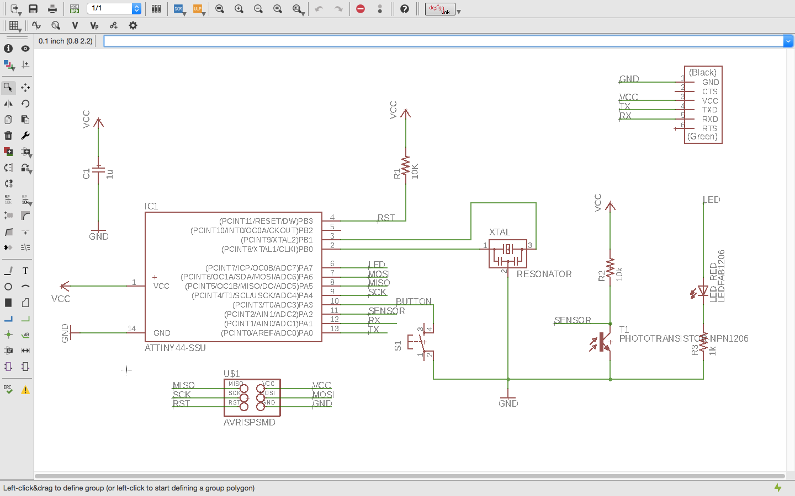The height and width of the screenshot is (496, 795).
Task: Open the Design Link button
Action: 440,9
